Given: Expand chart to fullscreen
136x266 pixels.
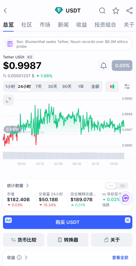Looking at the screenshot, I should pos(8,100).
